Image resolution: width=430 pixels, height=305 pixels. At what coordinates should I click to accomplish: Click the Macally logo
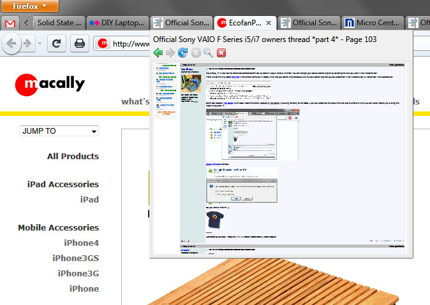(x=50, y=84)
